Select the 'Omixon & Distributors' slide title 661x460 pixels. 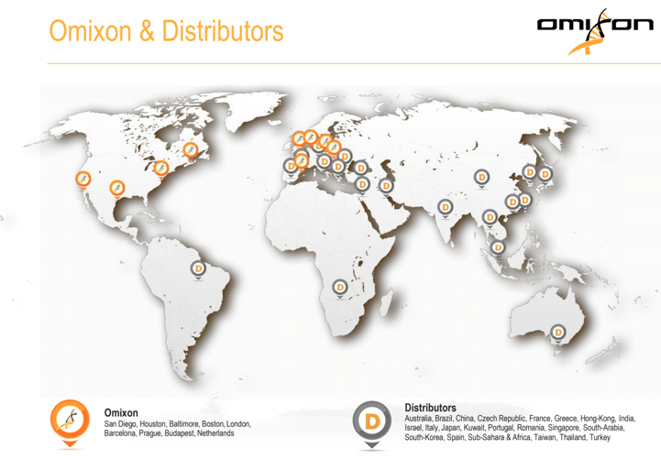[166, 31]
